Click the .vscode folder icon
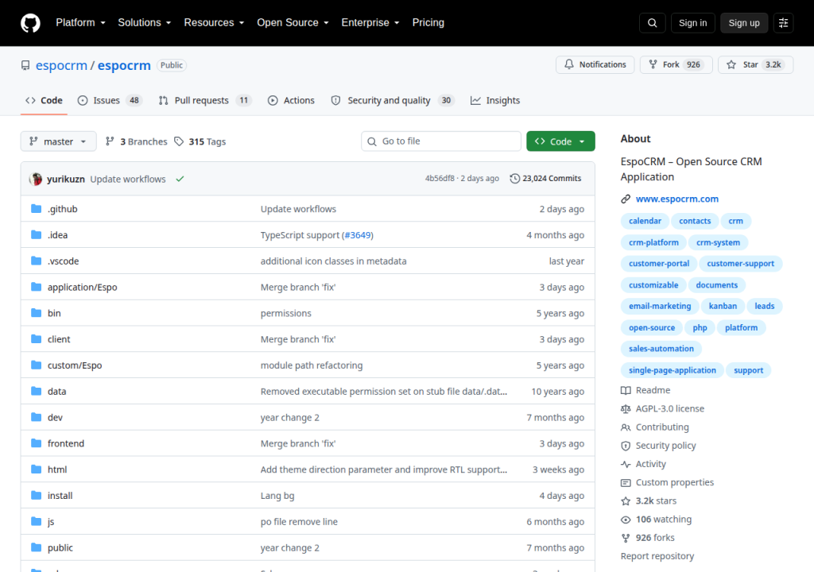This screenshot has height=572, width=814. (x=36, y=261)
